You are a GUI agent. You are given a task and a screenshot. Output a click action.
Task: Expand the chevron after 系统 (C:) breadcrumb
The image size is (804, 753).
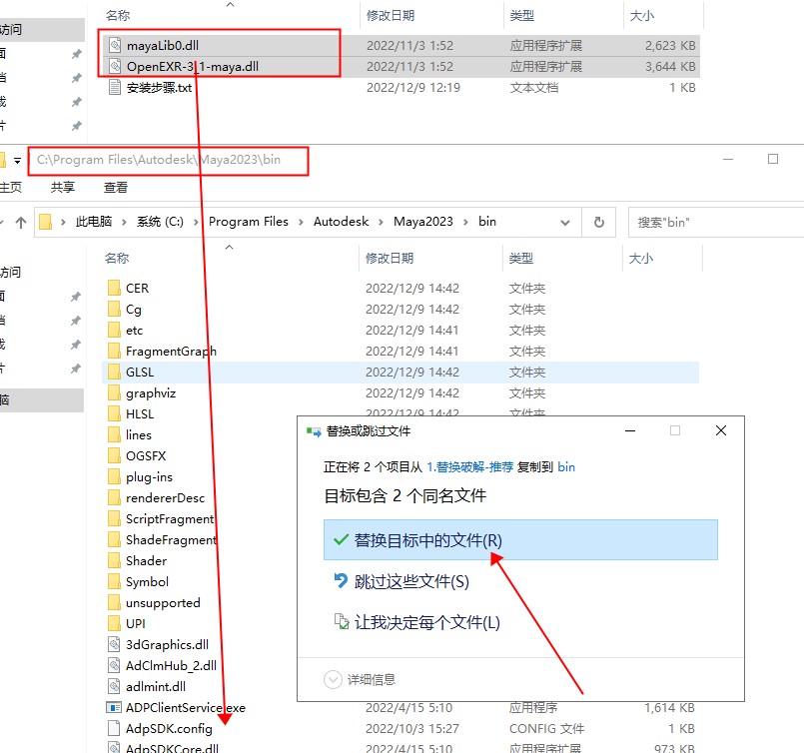[196, 222]
